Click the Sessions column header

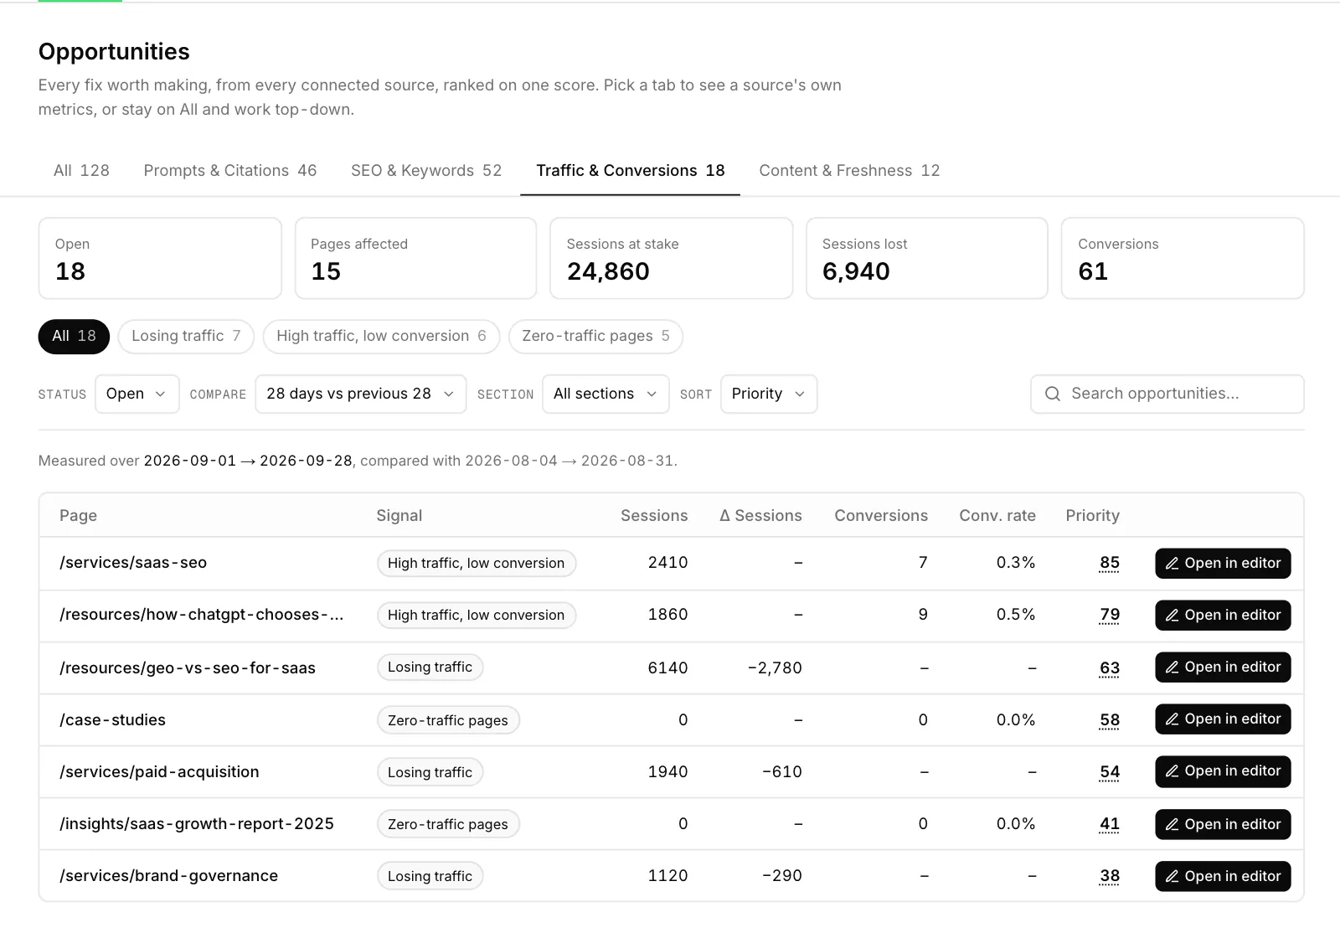pos(654,516)
